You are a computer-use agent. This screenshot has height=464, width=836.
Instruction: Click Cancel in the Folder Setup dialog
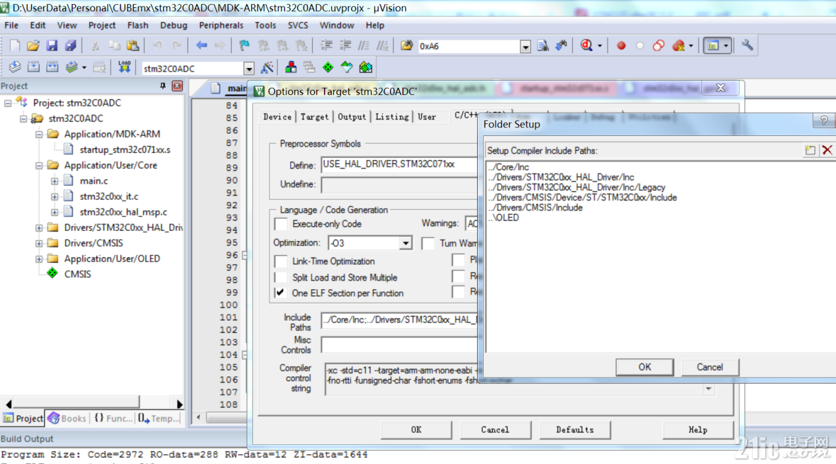pyautogui.click(x=709, y=367)
